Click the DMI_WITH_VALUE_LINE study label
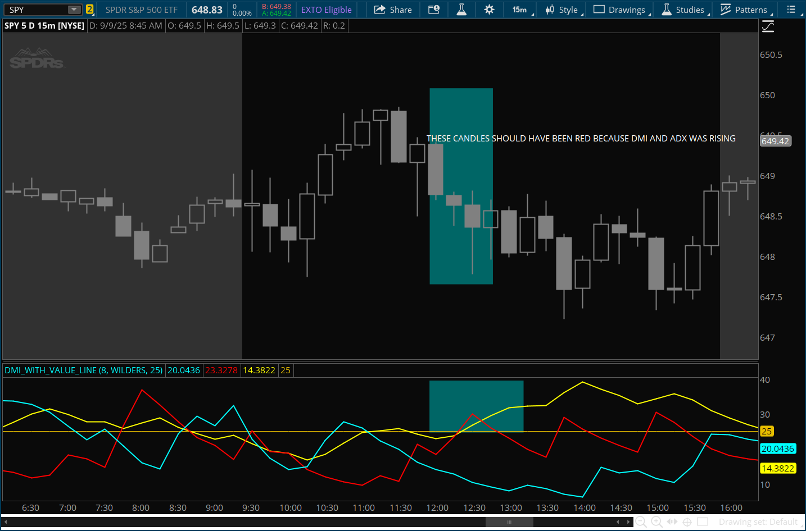This screenshot has width=806, height=531. 83,370
